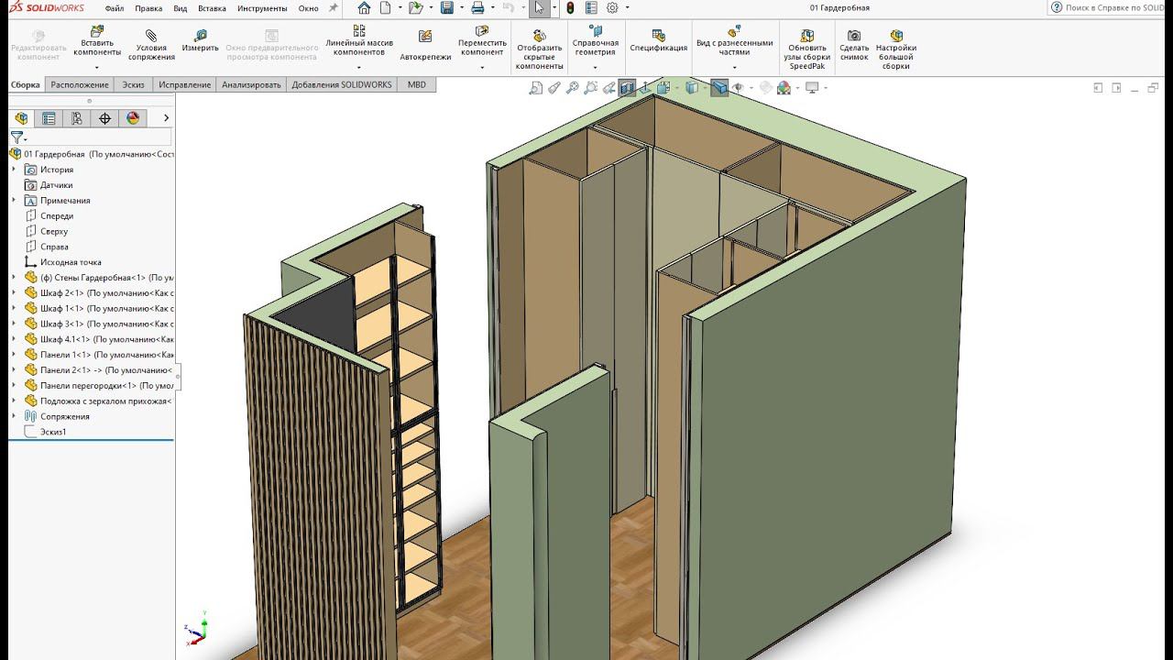Open Large Assembly Settings tool
This screenshot has height=660, width=1173.
click(896, 49)
